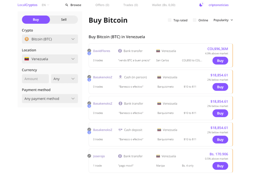The height and width of the screenshot is (184, 279).
Task: Open the Any payment method dropdown
Action: pyautogui.click(x=50, y=99)
